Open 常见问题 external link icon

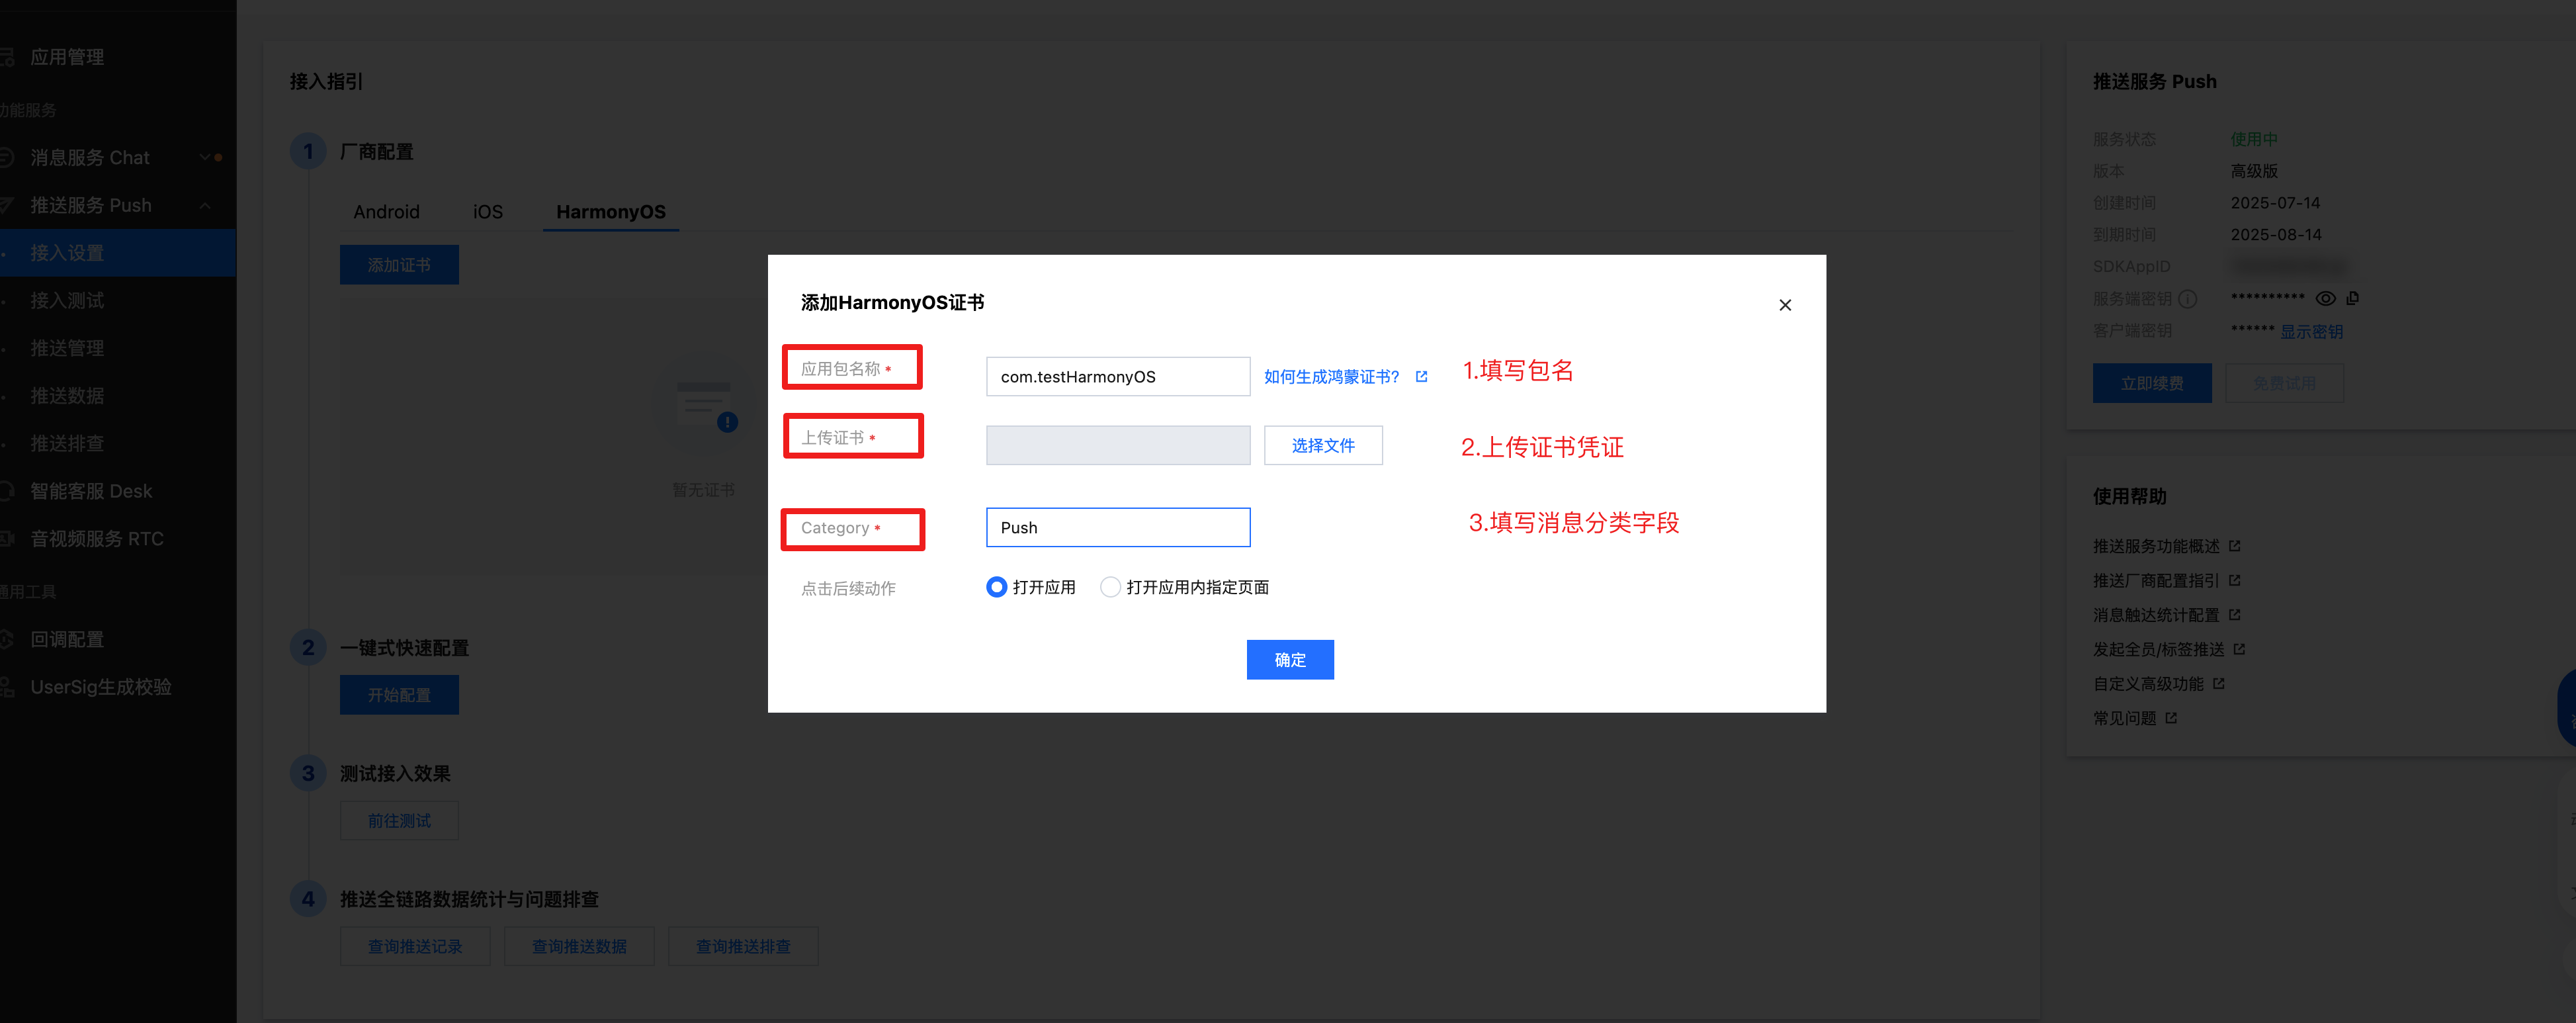click(x=2171, y=718)
